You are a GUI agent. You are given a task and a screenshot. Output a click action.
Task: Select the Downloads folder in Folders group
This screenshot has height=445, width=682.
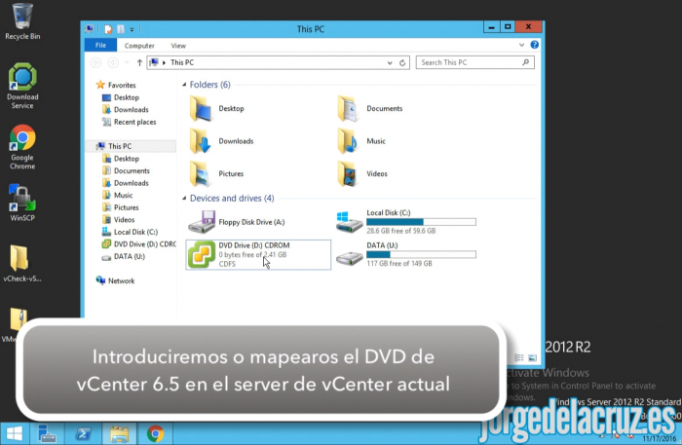click(x=222, y=141)
